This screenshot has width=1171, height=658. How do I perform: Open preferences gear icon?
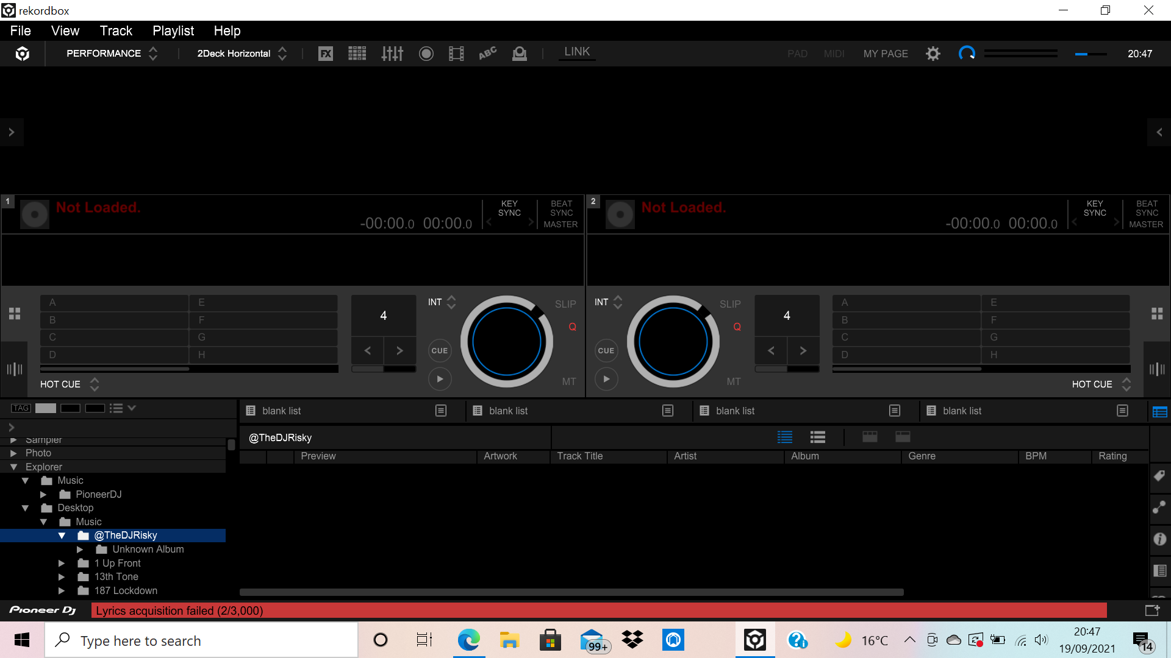pyautogui.click(x=933, y=54)
